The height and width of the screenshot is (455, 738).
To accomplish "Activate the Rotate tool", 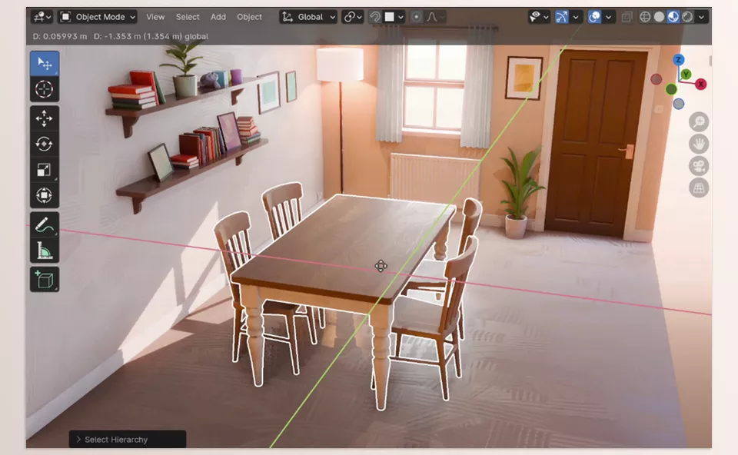I will (44, 144).
